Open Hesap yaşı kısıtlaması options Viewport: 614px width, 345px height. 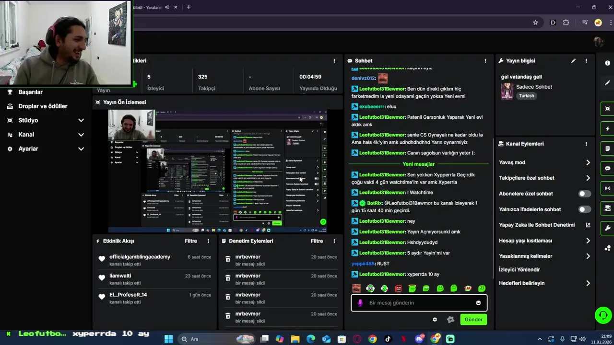click(x=544, y=241)
